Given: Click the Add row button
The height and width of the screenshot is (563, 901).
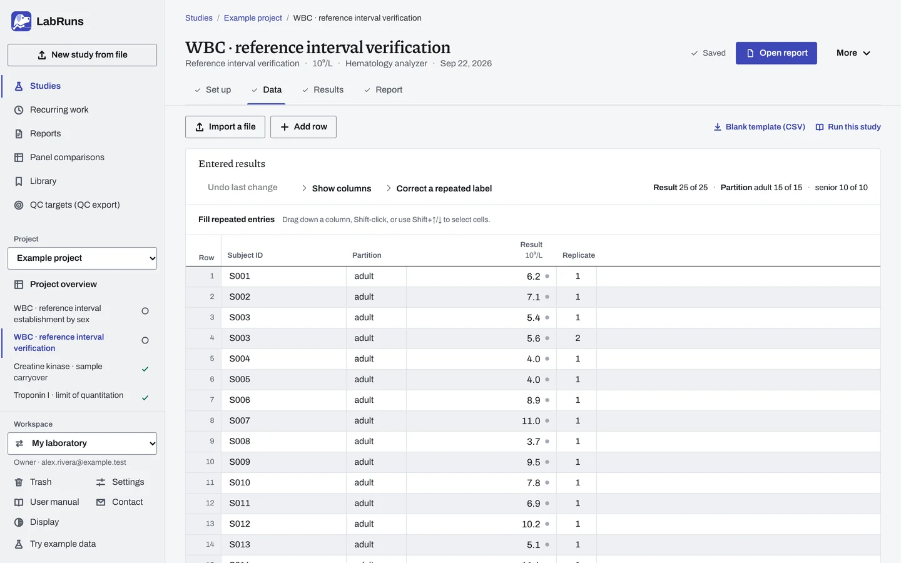Looking at the screenshot, I should (x=303, y=127).
